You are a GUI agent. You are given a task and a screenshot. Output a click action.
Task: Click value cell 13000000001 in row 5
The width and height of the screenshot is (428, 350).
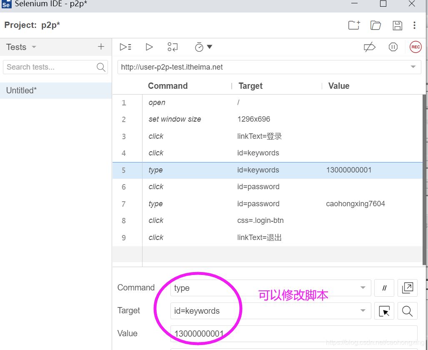pyautogui.click(x=349, y=170)
